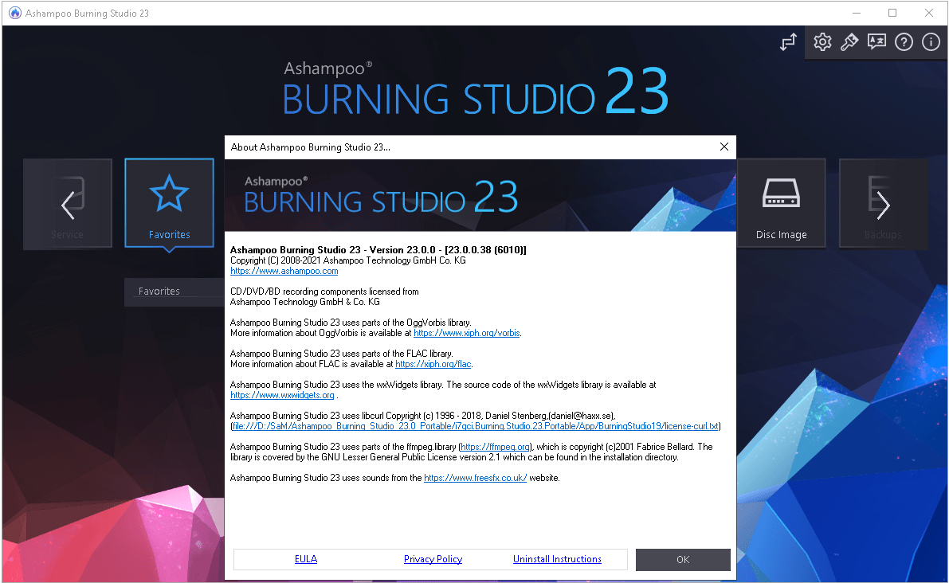949x583 pixels.
Task: Minimize the Ashampoo Burning Studio window
Action: click(857, 13)
